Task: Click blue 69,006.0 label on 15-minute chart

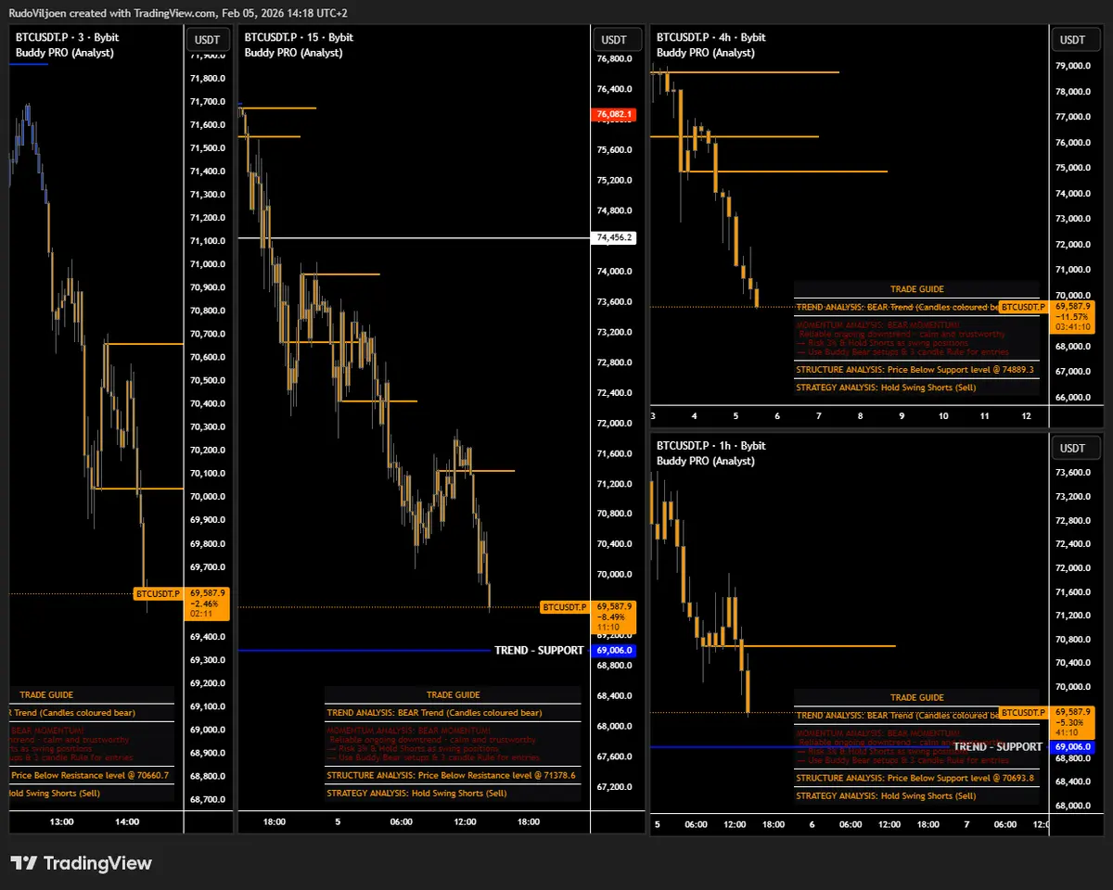Action: [x=615, y=651]
